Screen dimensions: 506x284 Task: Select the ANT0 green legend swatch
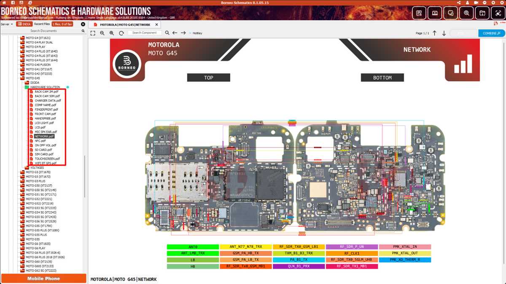pyautogui.click(x=193, y=247)
